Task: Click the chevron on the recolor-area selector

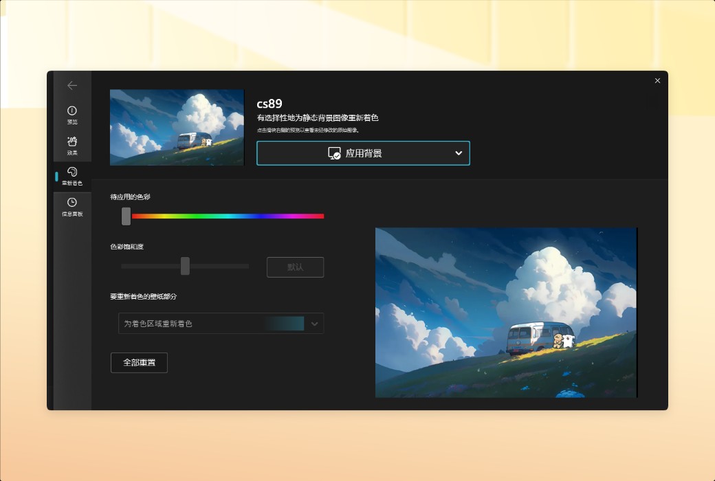Action: [x=314, y=323]
